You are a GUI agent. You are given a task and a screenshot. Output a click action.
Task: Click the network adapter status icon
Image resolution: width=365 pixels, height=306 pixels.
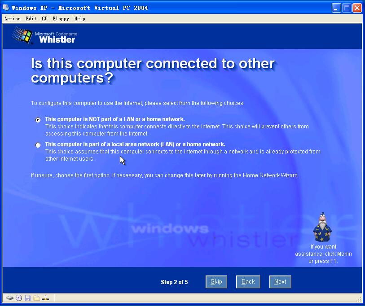[x=46, y=298]
